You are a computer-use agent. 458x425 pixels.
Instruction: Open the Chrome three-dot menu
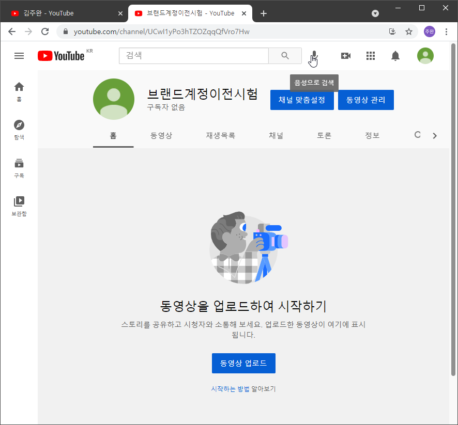pyautogui.click(x=446, y=32)
